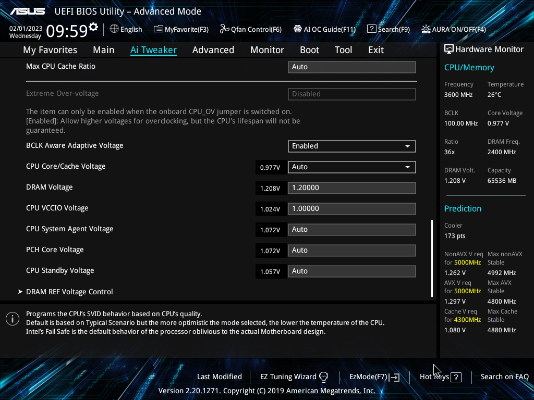This screenshot has height=400, width=534.
Task: Click the CPU VCCIO Voltage 1.00000 field
Action: pyautogui.click(x=352, y=208)
